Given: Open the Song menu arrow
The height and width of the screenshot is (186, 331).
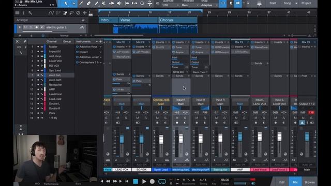Looking at the screenshot, I should tap(296, 4).
